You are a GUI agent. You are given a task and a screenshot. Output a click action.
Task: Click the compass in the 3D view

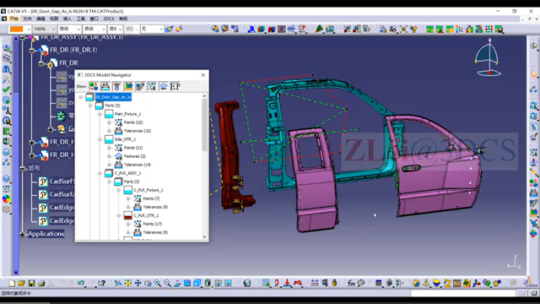pyautogui.click(x=488, y=57)
